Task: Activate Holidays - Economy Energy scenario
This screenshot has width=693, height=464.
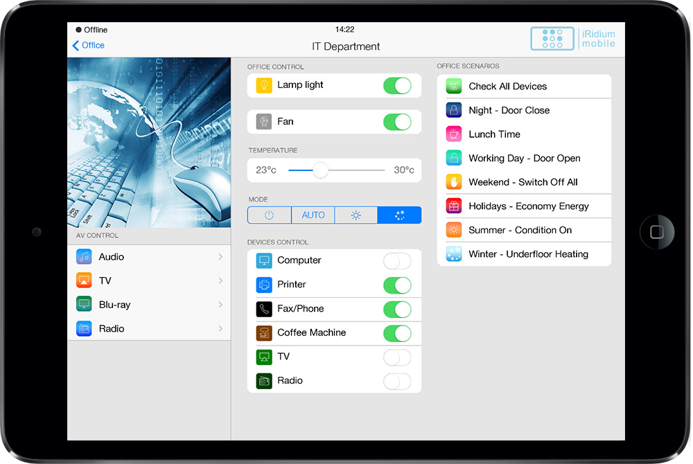Action: 524,206
